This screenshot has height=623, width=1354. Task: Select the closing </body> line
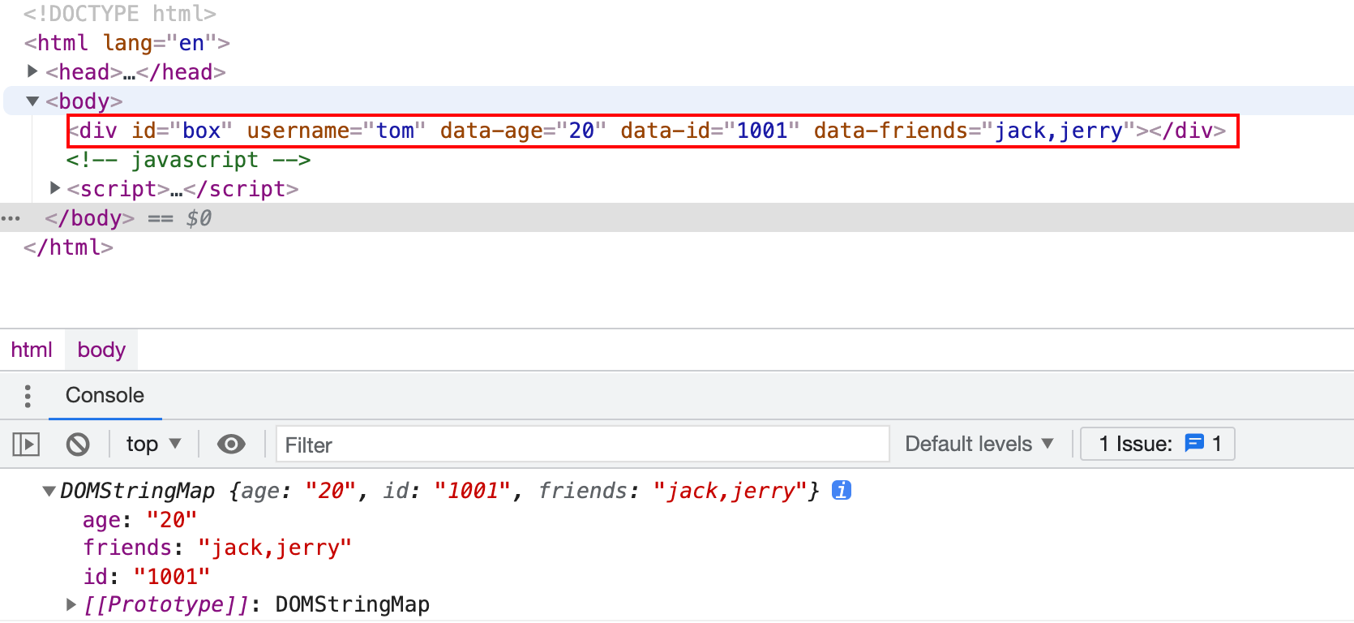pos(90,218)
